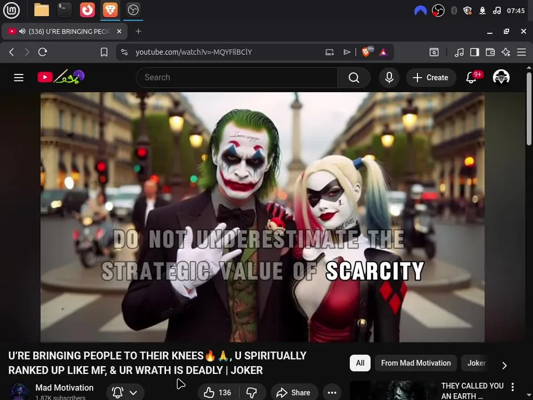The image size is (533, 400).
Task: Like the video with 136 likes
Action: click(x=218, y=393)
